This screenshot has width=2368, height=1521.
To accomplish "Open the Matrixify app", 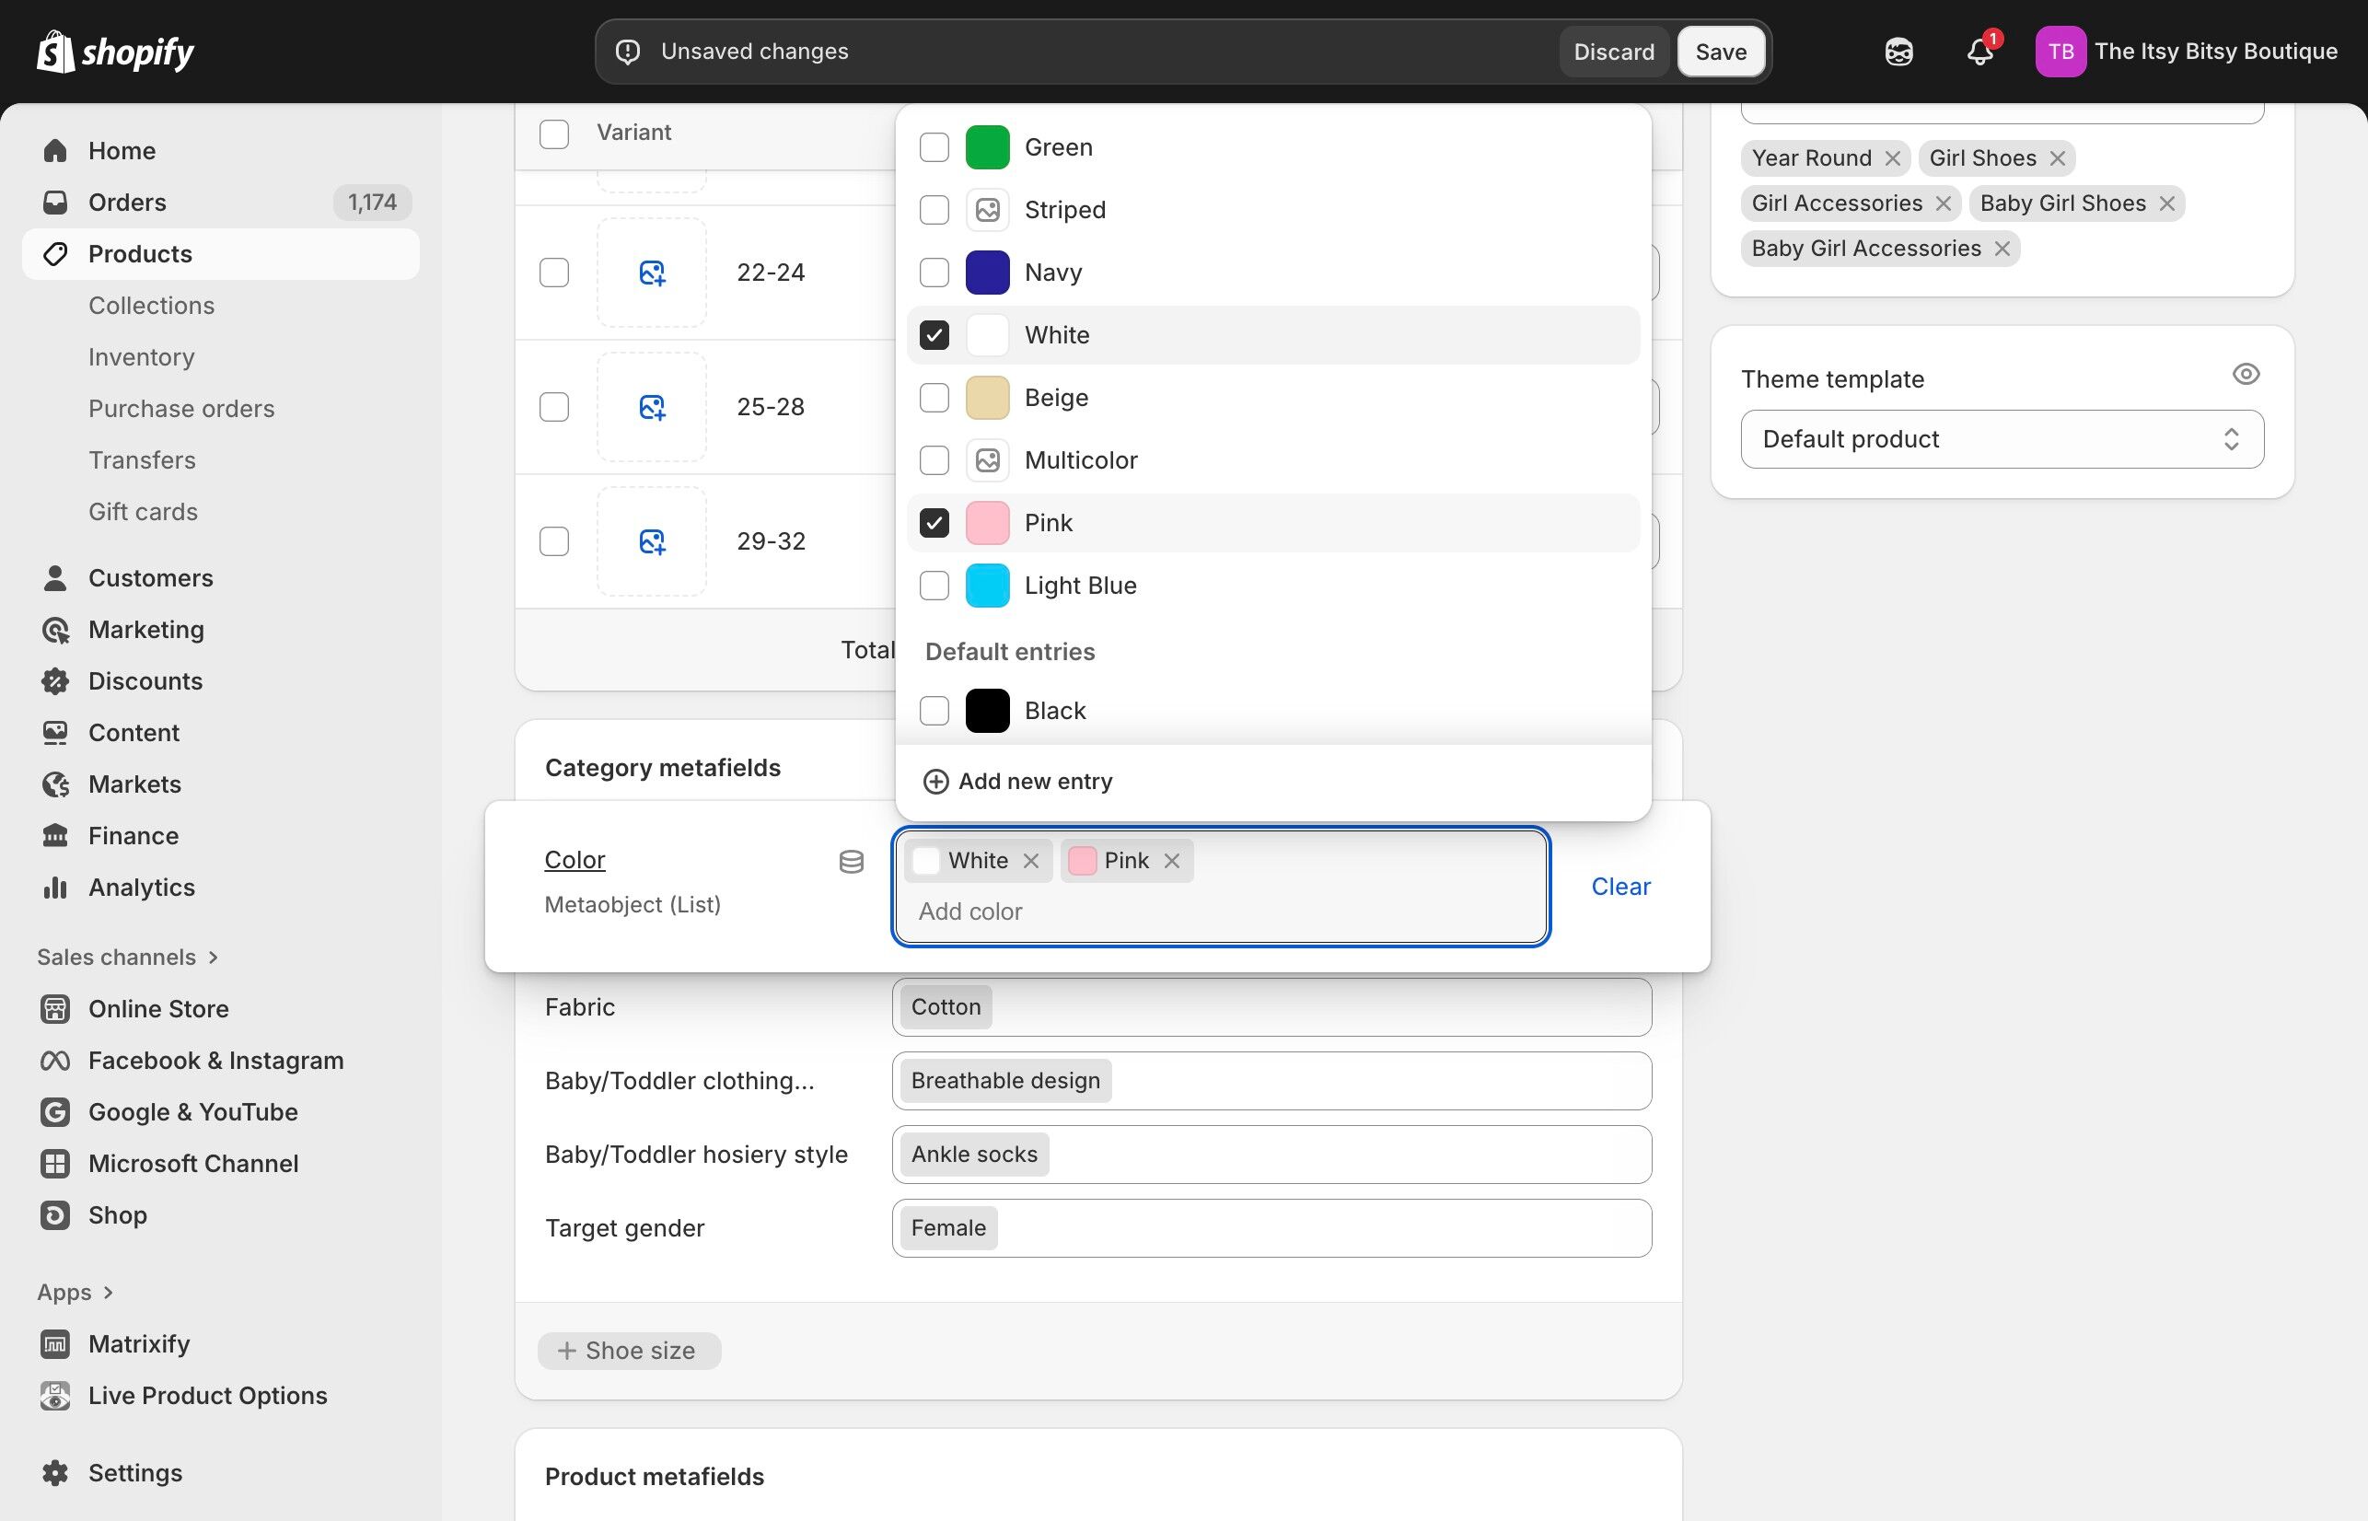I will pos(139,1343).
